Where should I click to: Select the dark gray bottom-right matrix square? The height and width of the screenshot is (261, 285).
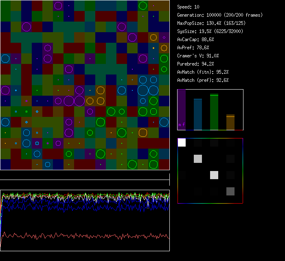(x=230, y=191)
